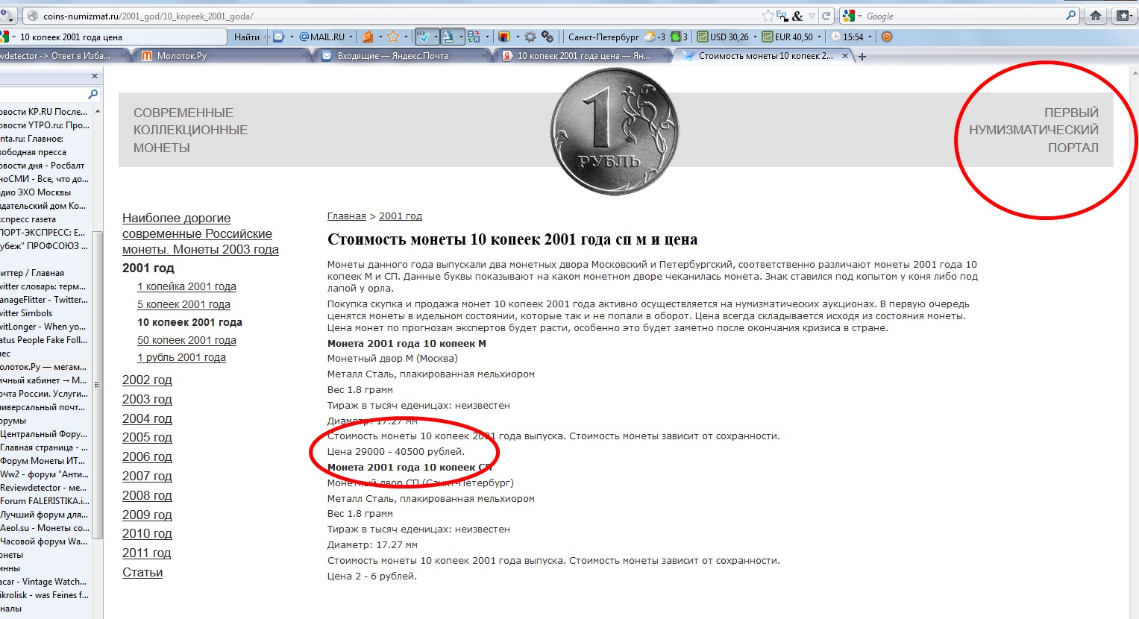Click the orange media player toolbar icon
The height and width of the screenshot is (619, 1139).
886,37
